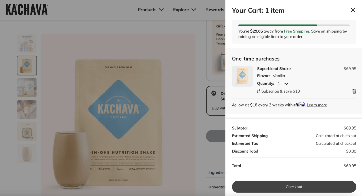Click Subscribe & save $10 text
The height and width of the screenshot is (196, 362).
click(280, 91)
